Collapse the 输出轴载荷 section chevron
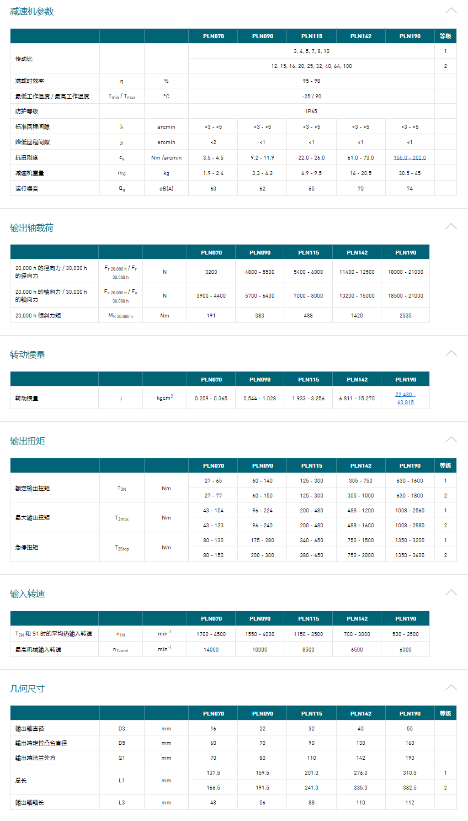Image resolution: width=468 pixels, height=821 pixels. pyautogui.click(x=451, y=226)
